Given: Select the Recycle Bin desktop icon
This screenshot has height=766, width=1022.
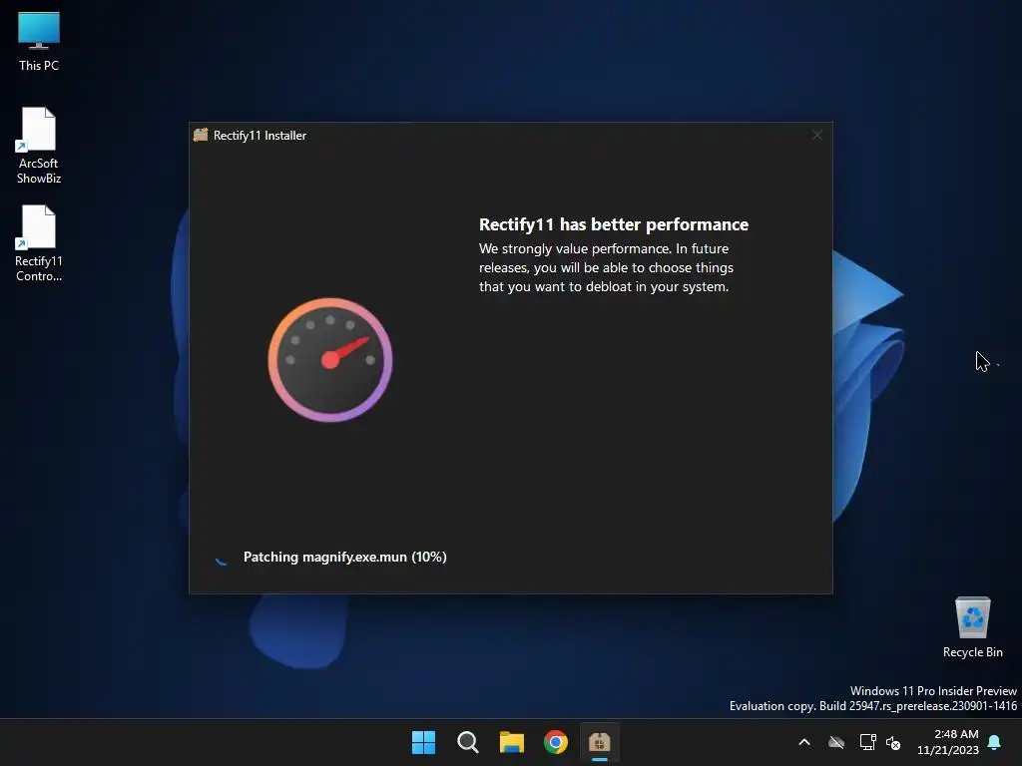Looking at the screenshot, I should coord(972,627).
